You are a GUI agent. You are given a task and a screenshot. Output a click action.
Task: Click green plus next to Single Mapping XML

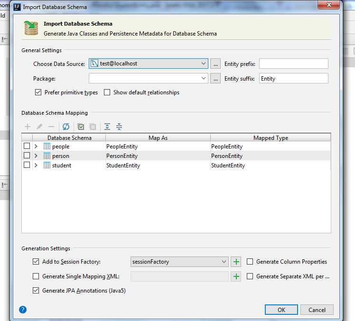tap(236, 276)
